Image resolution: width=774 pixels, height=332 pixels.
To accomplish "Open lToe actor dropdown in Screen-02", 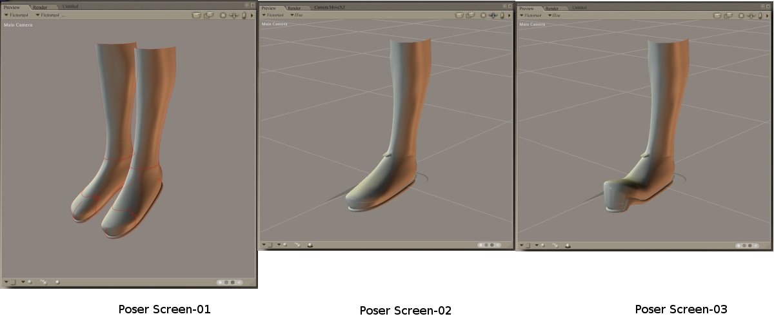I will [x=297, y=15].
